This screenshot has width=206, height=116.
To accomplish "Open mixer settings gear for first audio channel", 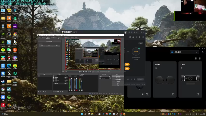I will tap(70, 90).
